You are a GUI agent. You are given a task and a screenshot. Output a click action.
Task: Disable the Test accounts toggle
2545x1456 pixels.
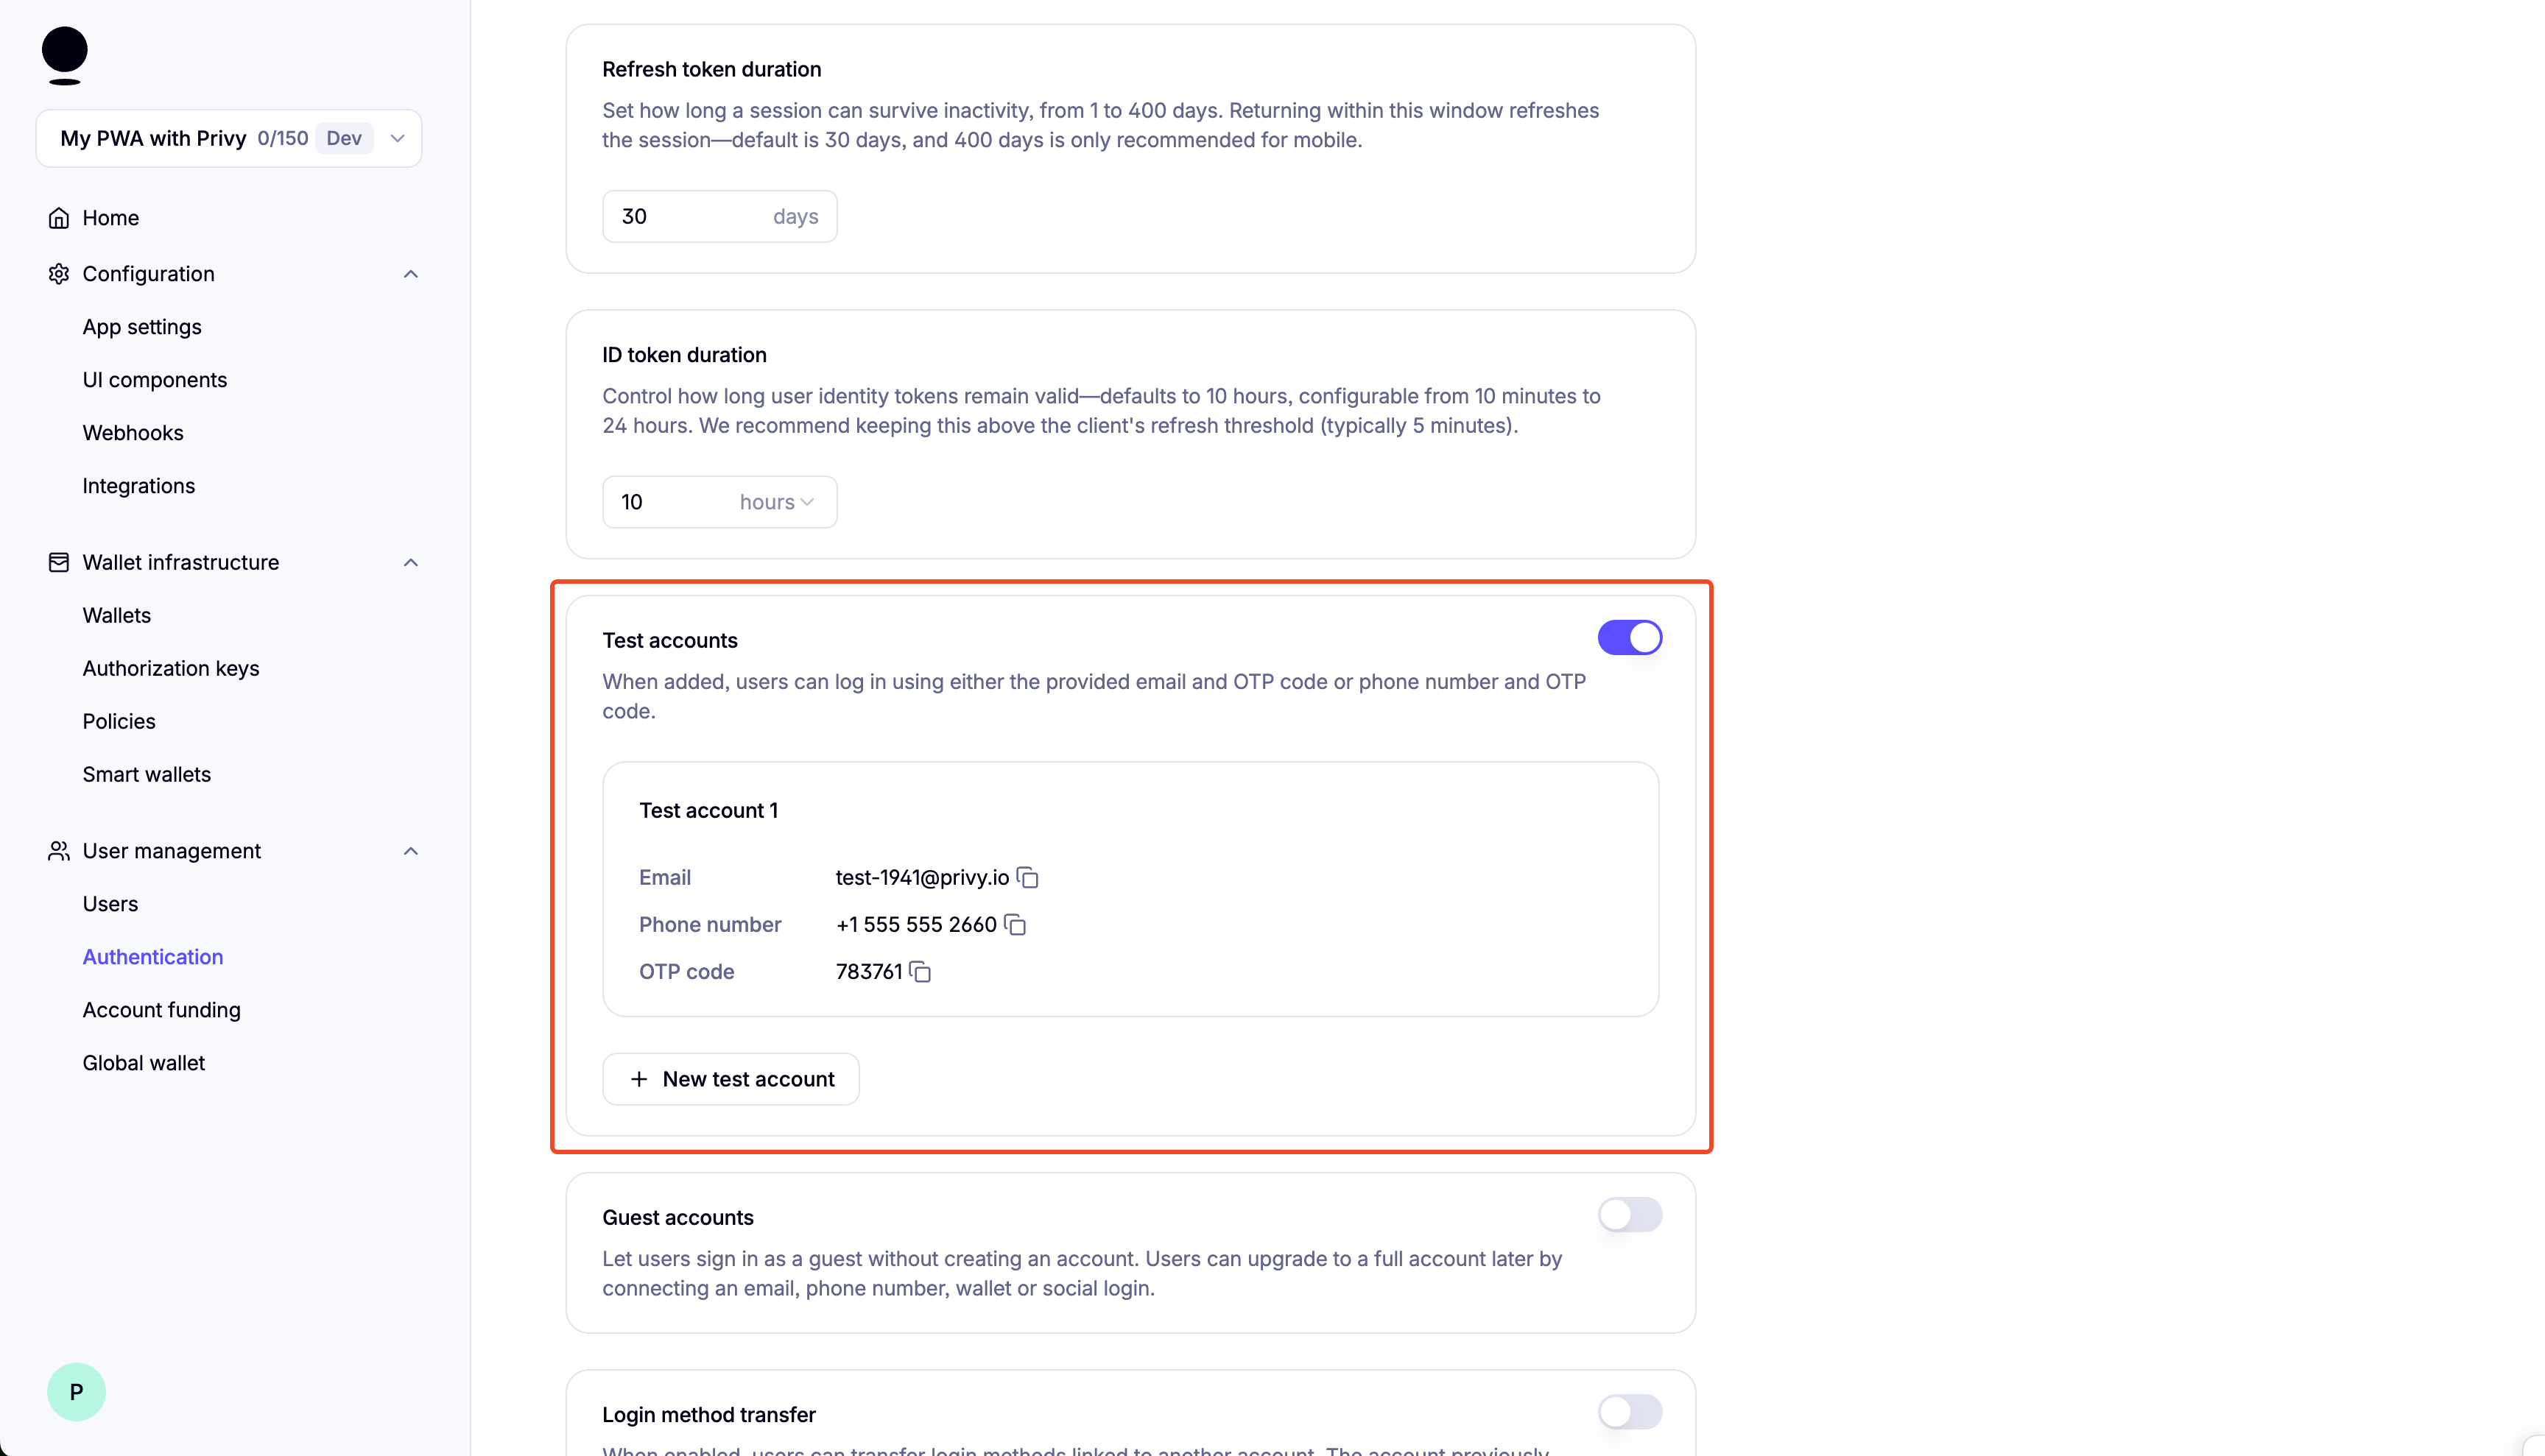point(1630,637)
